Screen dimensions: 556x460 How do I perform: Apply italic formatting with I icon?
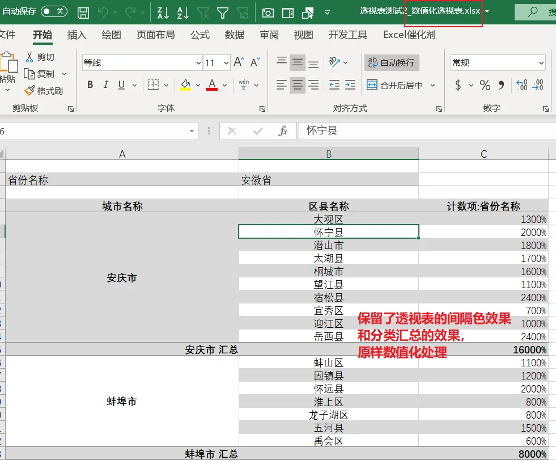[105, 85]
